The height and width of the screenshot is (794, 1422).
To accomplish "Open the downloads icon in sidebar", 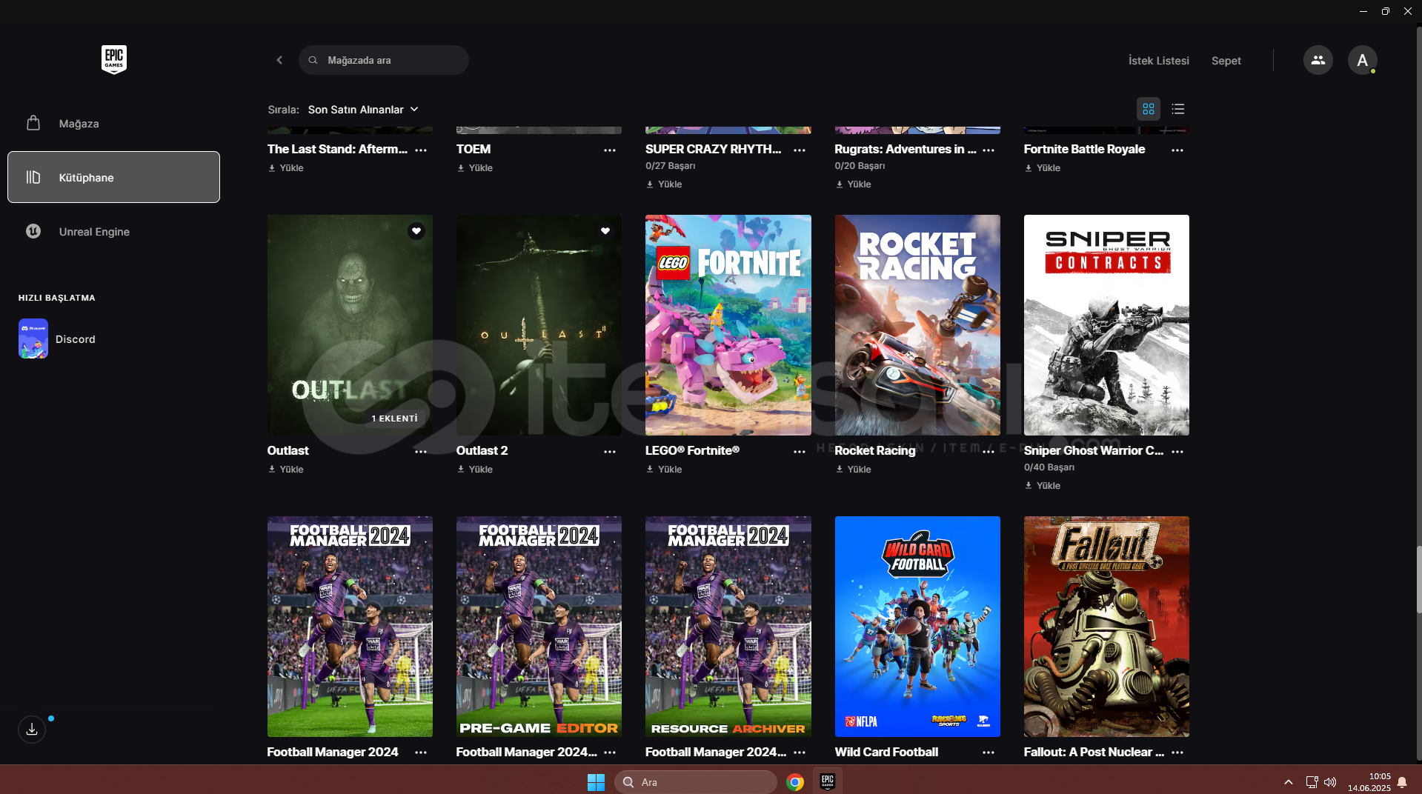I will (x=32, y=730).
